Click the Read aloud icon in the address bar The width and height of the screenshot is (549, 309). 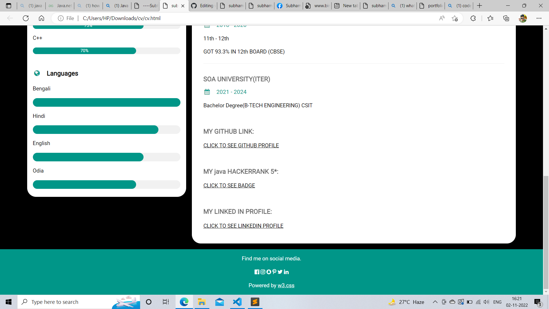(442, 18)
